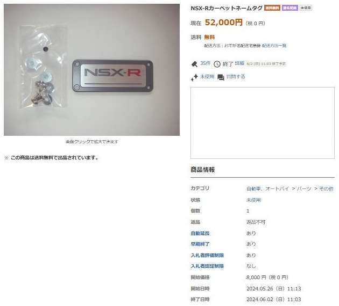339x306 pixels.
Task: Open the 詳細 remaining time link
Action: (239, 63)
